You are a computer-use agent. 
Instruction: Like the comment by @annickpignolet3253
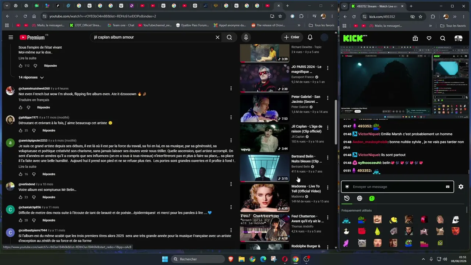(21, 174)
